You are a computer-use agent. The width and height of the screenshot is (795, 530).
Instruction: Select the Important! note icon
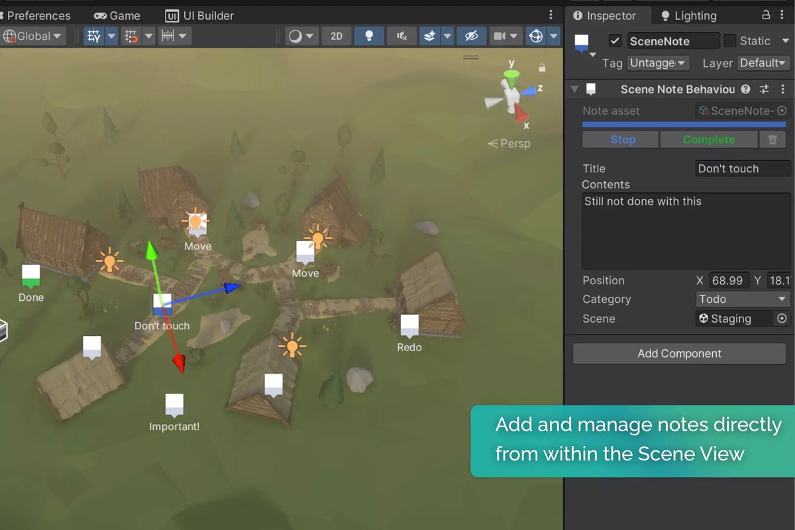pyautogui.click(x=174, y=405)
